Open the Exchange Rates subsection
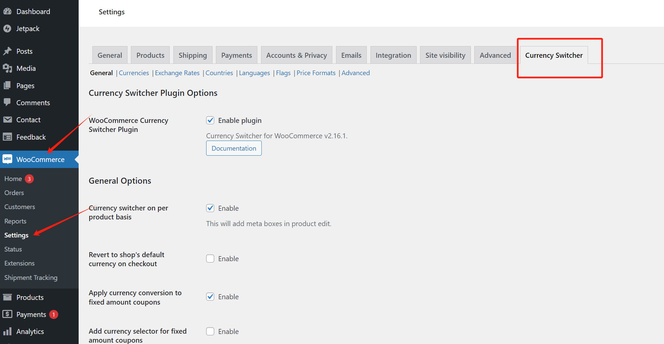 pos(177,73)
